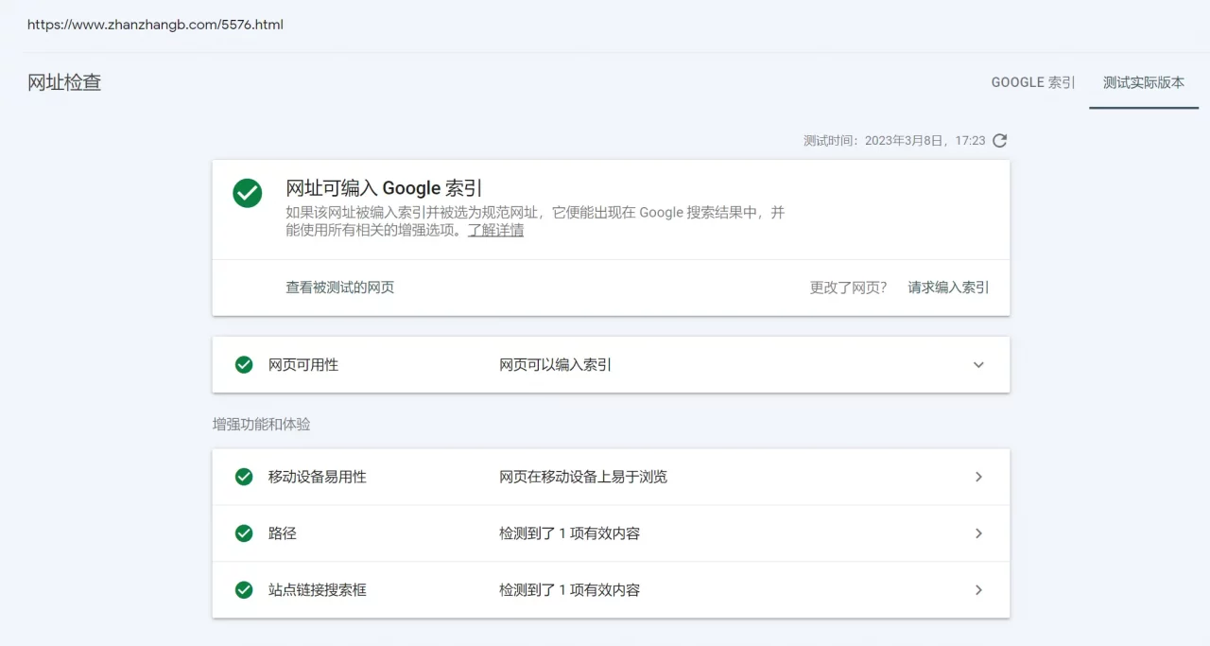The image size is (1210, 646).
Task: Click the green check icon next to 移动设备易用性
Action: pos(244,477)
